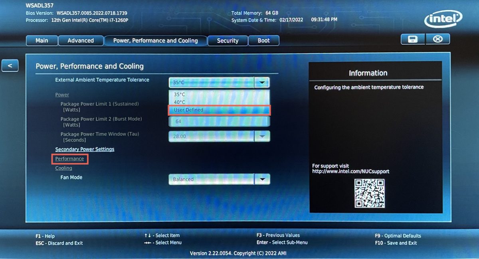The image size is (479, 259).
Task: Click the Fan Mode label
Action: (x=71, y=177)
